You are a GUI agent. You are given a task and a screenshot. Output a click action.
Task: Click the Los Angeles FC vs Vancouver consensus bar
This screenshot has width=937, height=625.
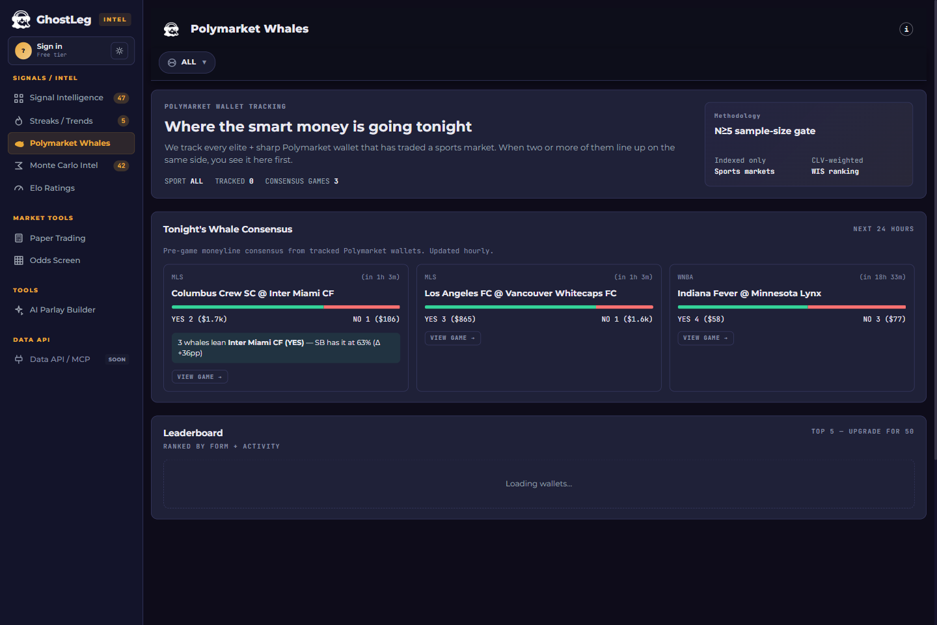pos(539,307)
